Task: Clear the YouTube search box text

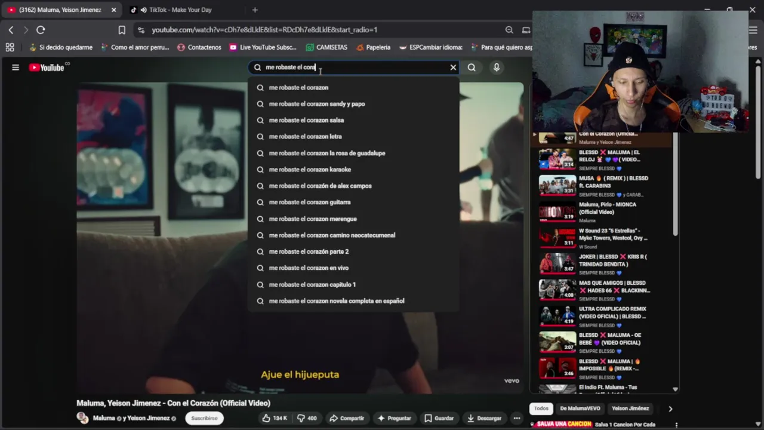Action: point(453,67)
